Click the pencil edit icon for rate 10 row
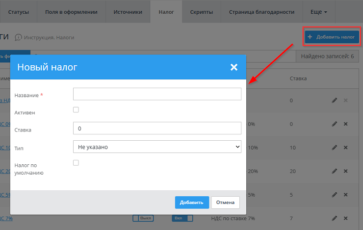This screenshot has width=363, height=230. 335,147
